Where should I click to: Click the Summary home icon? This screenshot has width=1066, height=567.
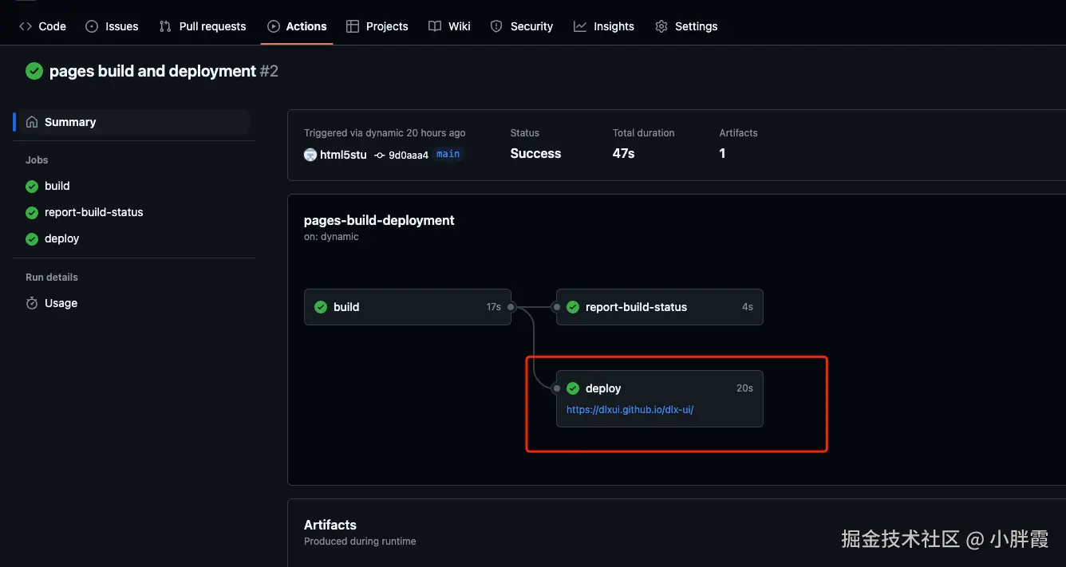coord(32,122)
